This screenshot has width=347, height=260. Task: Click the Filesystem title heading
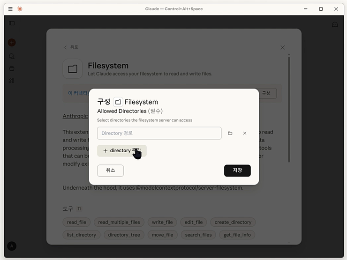click(108, 66)
